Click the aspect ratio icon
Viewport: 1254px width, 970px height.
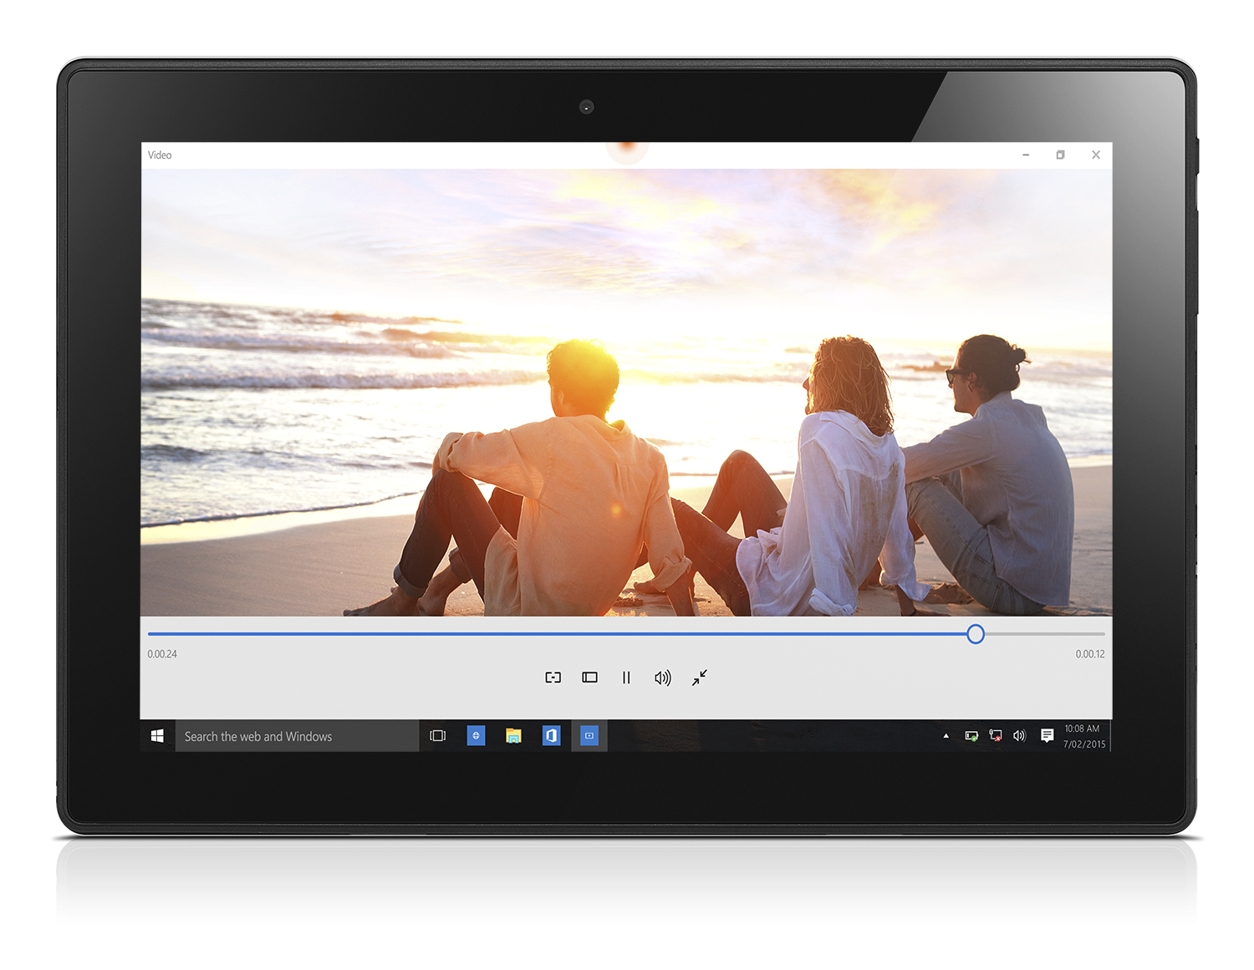[589, 678]
